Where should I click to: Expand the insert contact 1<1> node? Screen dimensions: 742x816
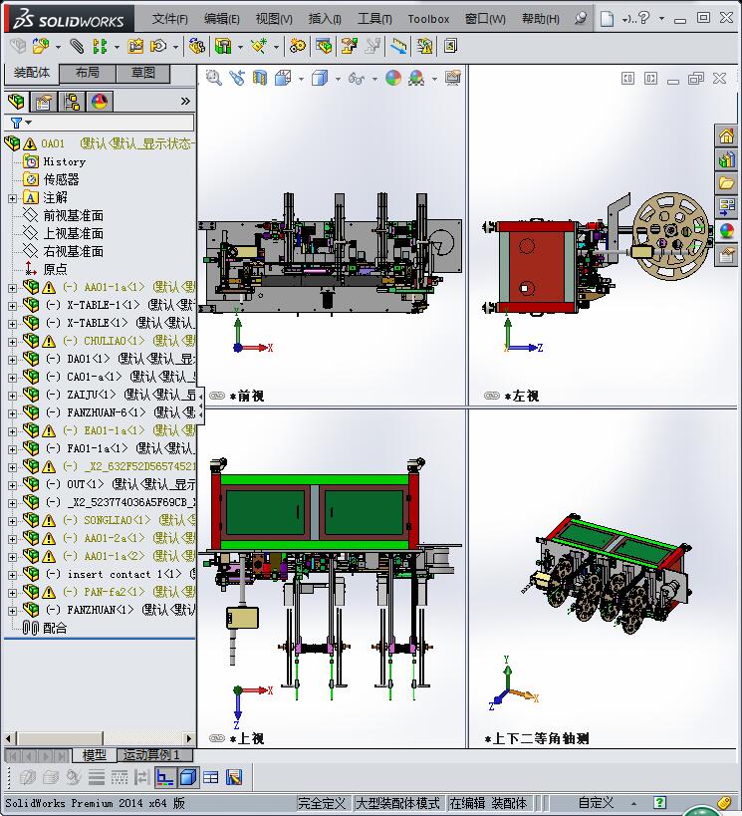point(13,575)
